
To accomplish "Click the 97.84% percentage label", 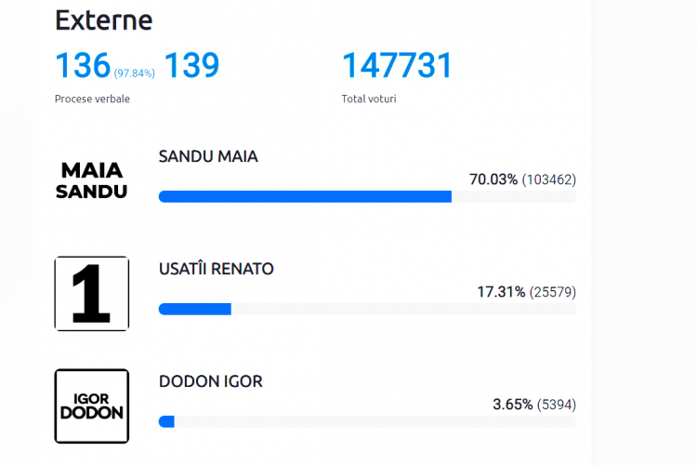I will pos(134,73).
